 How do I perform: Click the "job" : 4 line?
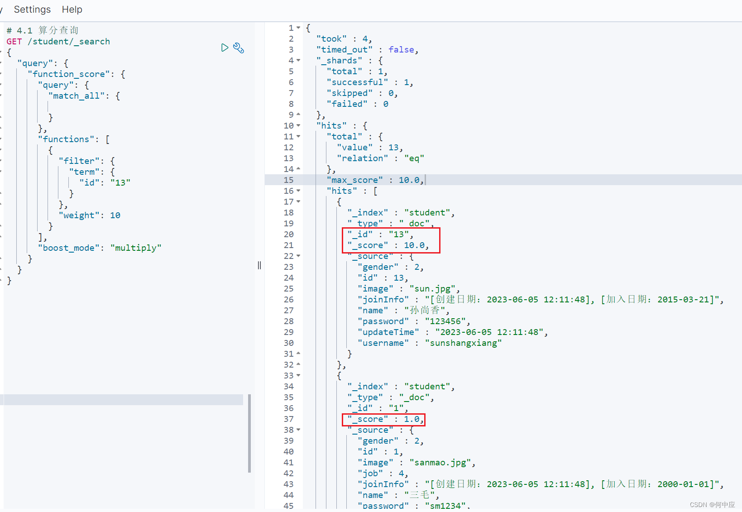click(x=383, y=473)
